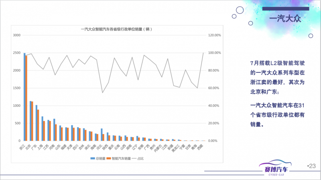This screenshot has width=321, height=180.
Task: Click the 1500 left axis value
Action: (x=17, y=88)
